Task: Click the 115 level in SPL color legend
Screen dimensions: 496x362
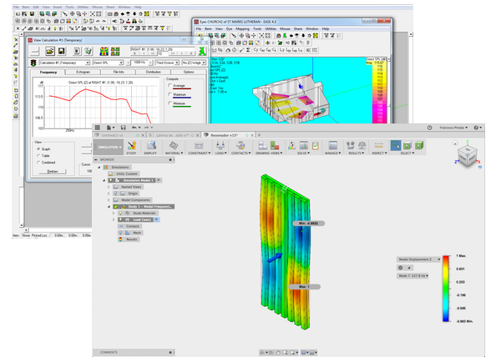Action: pyautogui.click(x=380, y=70)
